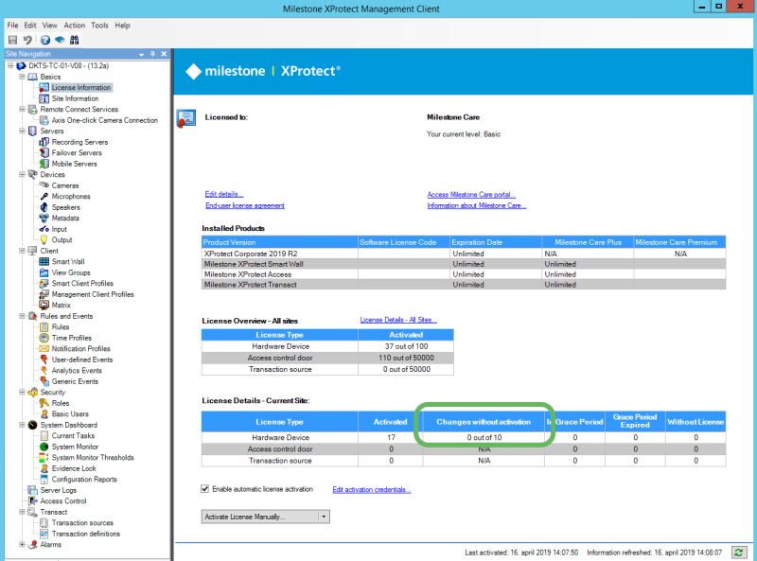This screenshot has height=561, width=757.
Task: Click the Site Navigation pin icon
Action: (x=151, y=54)
